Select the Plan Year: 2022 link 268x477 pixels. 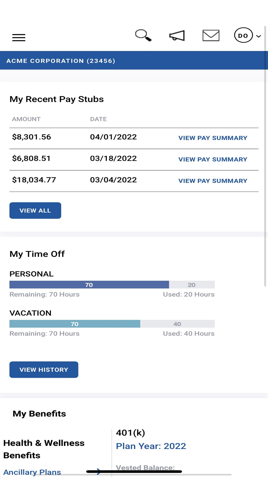(151, 446)
